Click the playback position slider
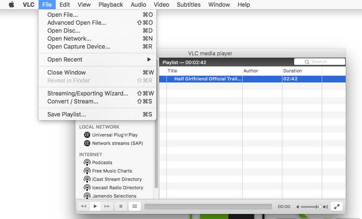 tap(208, 206)
